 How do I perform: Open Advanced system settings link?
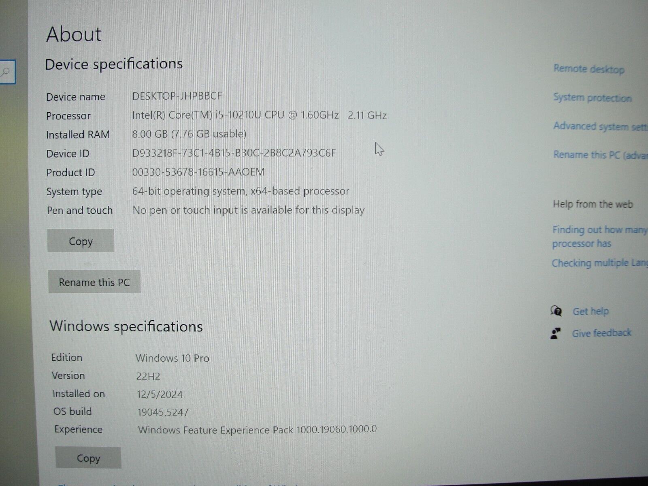pos(601,126)
